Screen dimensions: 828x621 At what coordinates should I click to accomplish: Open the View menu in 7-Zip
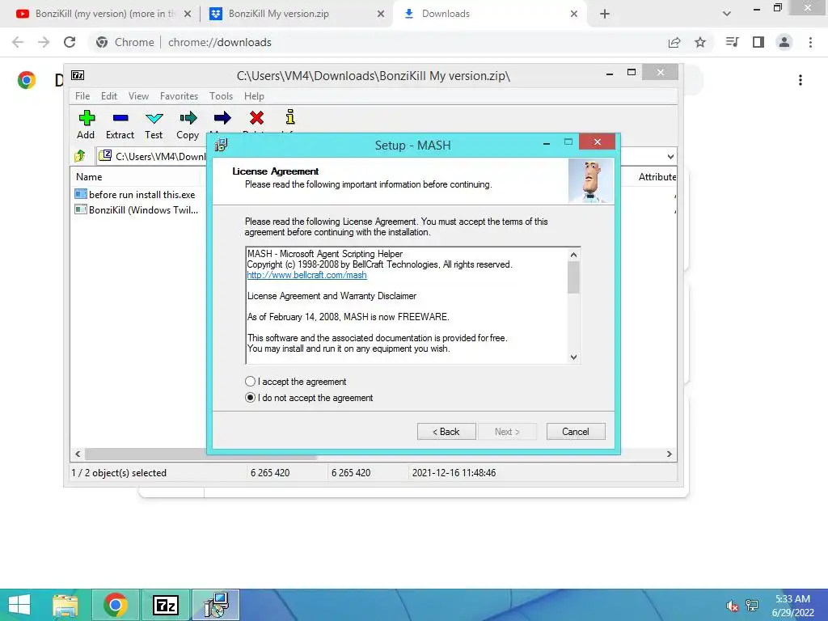coord(138,96)
